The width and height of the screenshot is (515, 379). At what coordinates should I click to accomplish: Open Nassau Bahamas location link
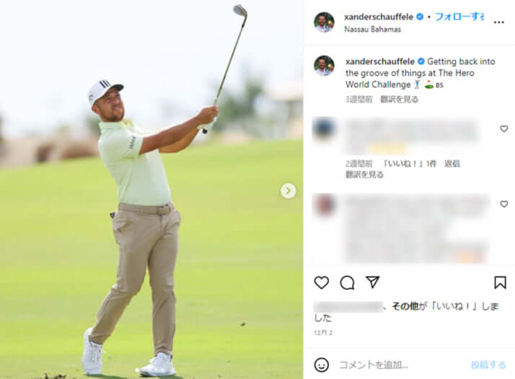[x=372, y=30]
